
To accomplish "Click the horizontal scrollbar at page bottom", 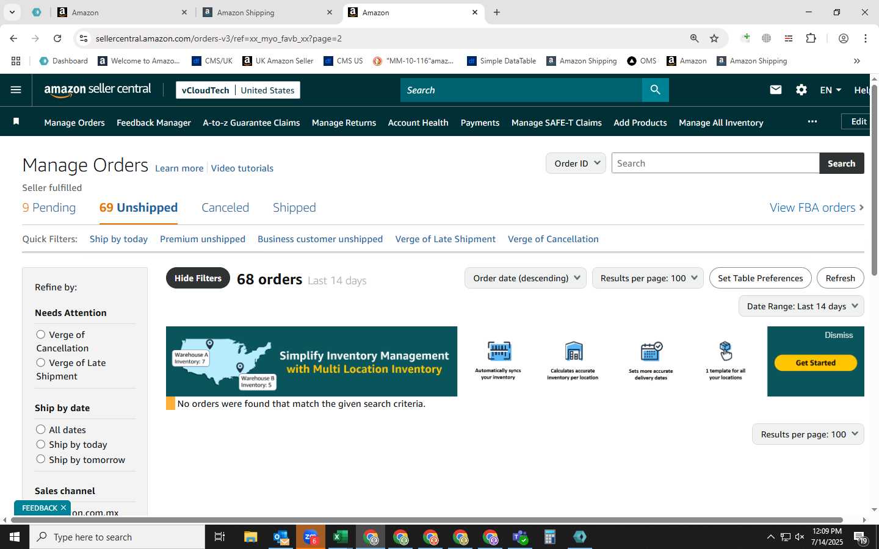I will pos(427,520).
